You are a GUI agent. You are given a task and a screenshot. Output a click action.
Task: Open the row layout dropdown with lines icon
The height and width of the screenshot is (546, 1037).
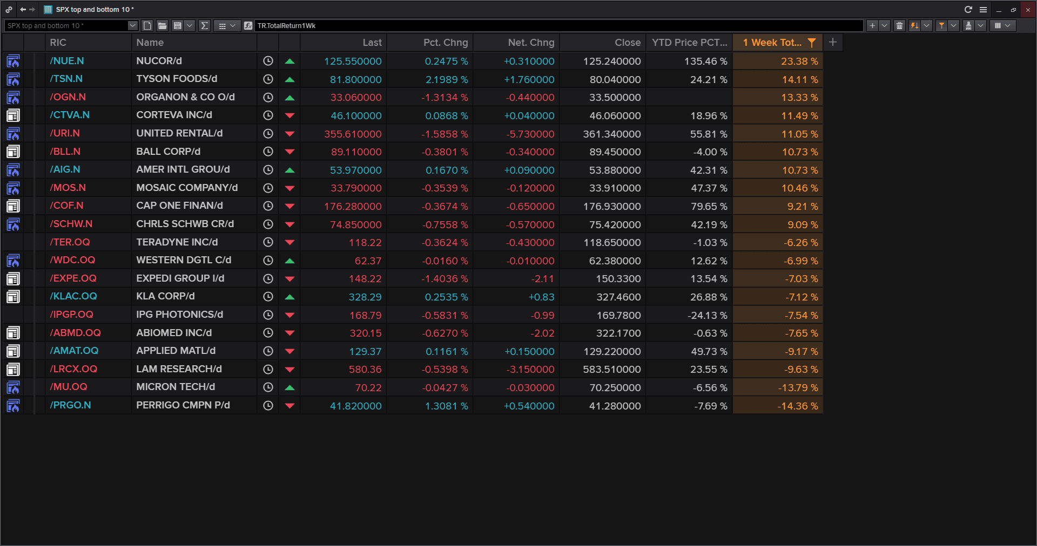(x=227, y=25)
